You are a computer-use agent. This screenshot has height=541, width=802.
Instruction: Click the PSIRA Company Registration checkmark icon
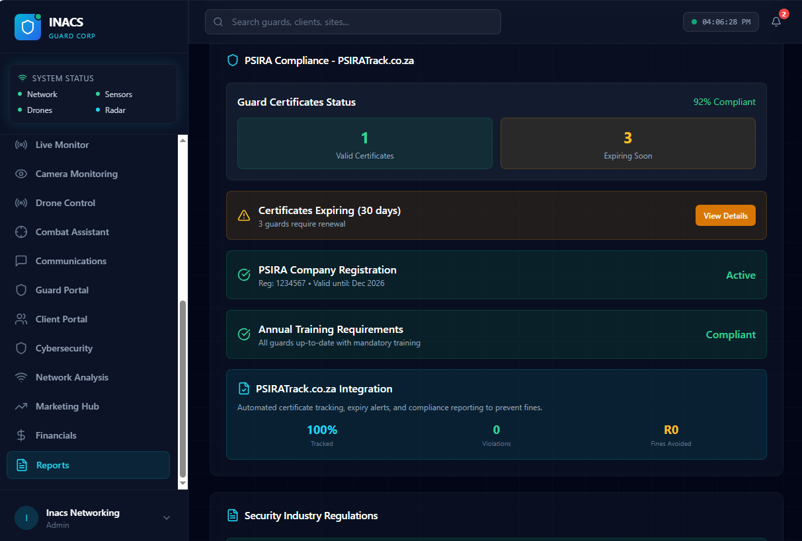(244, 275)
